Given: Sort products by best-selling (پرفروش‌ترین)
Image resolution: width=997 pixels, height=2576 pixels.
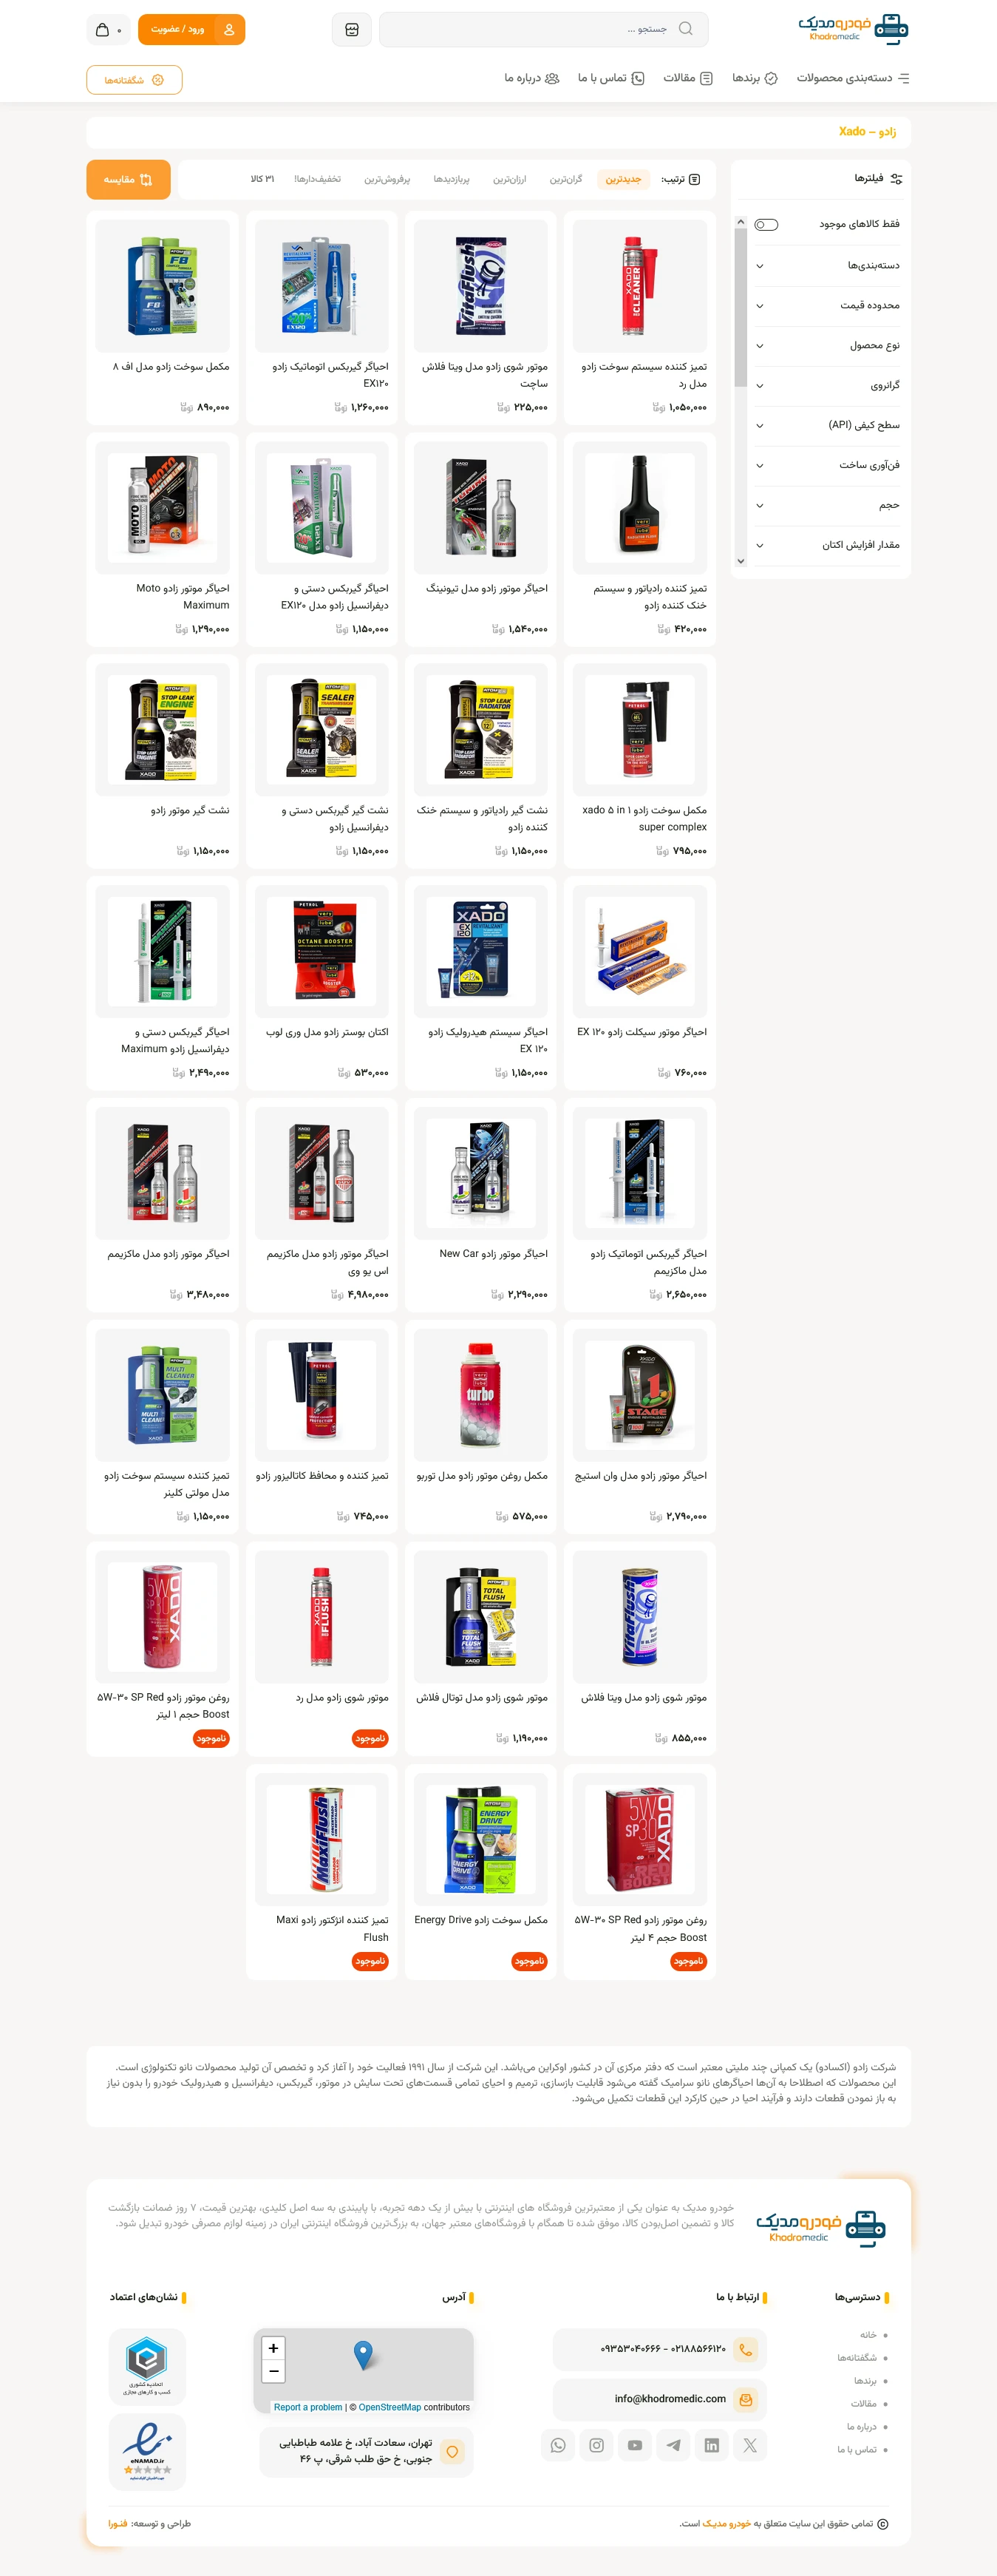Looking at the screenshot, I should [387, 180].
